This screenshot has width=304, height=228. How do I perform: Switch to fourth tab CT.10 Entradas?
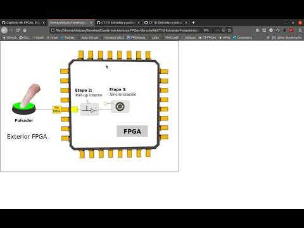pos(166,23)
